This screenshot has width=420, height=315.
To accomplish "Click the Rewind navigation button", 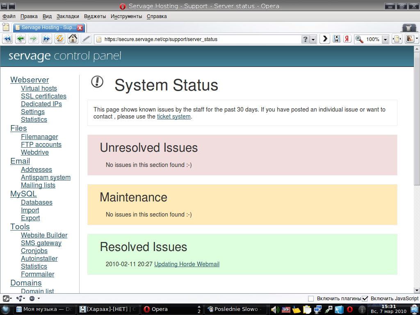I will click(7, 39).
